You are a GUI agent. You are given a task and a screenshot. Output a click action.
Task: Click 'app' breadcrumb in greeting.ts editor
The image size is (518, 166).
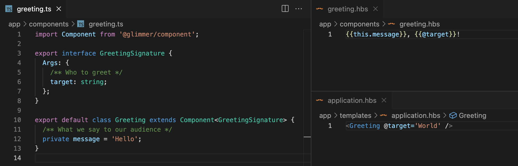pyautogui.click(x=14, y=24)
